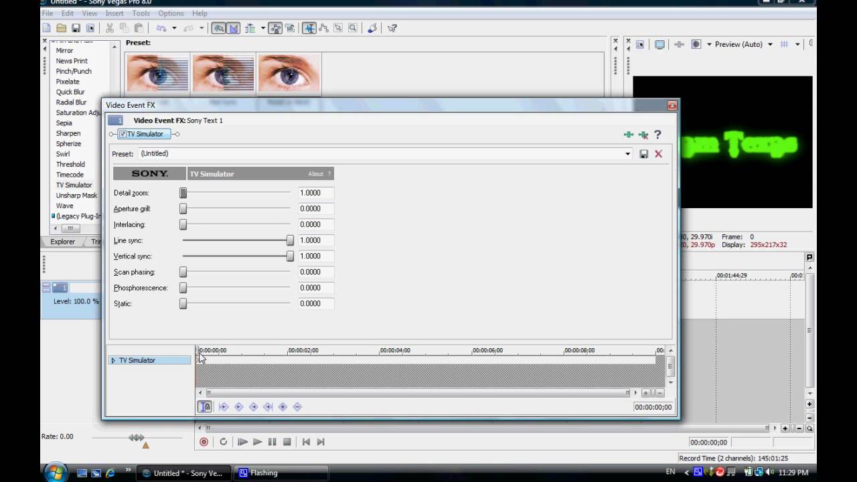Click the Remove Selected Plug-In icon
The image size is (857, 482).
click(x=643, y=135)
